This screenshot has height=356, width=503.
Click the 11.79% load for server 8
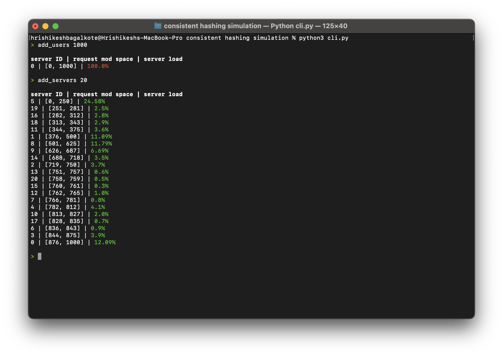point(101,144)
